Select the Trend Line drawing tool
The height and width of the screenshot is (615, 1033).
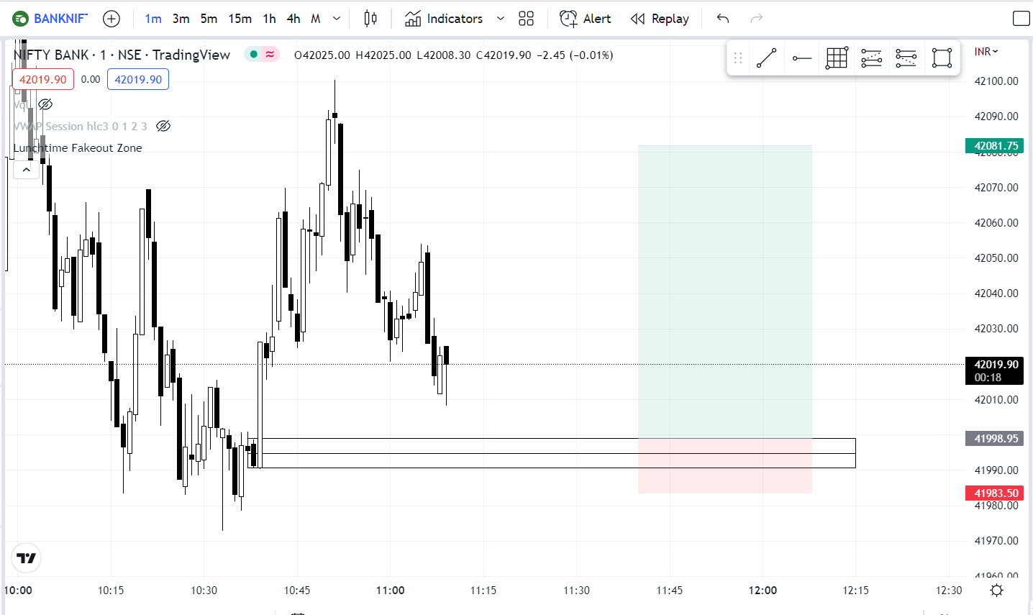click(x=767, y=58)
